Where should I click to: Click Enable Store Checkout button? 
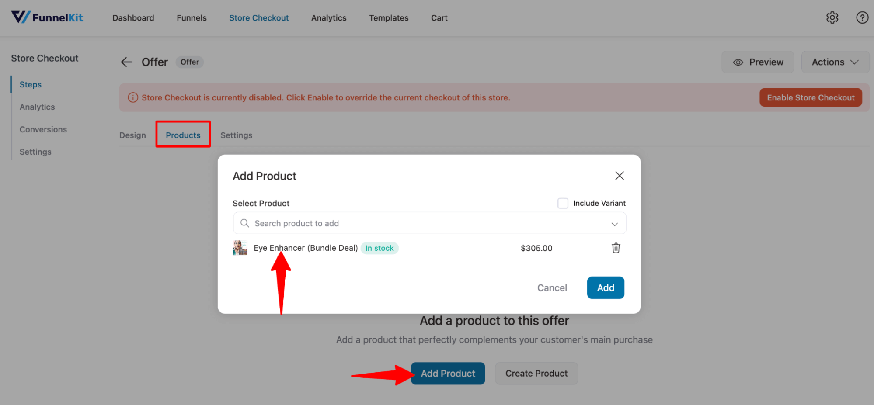(x=811, y=97)
